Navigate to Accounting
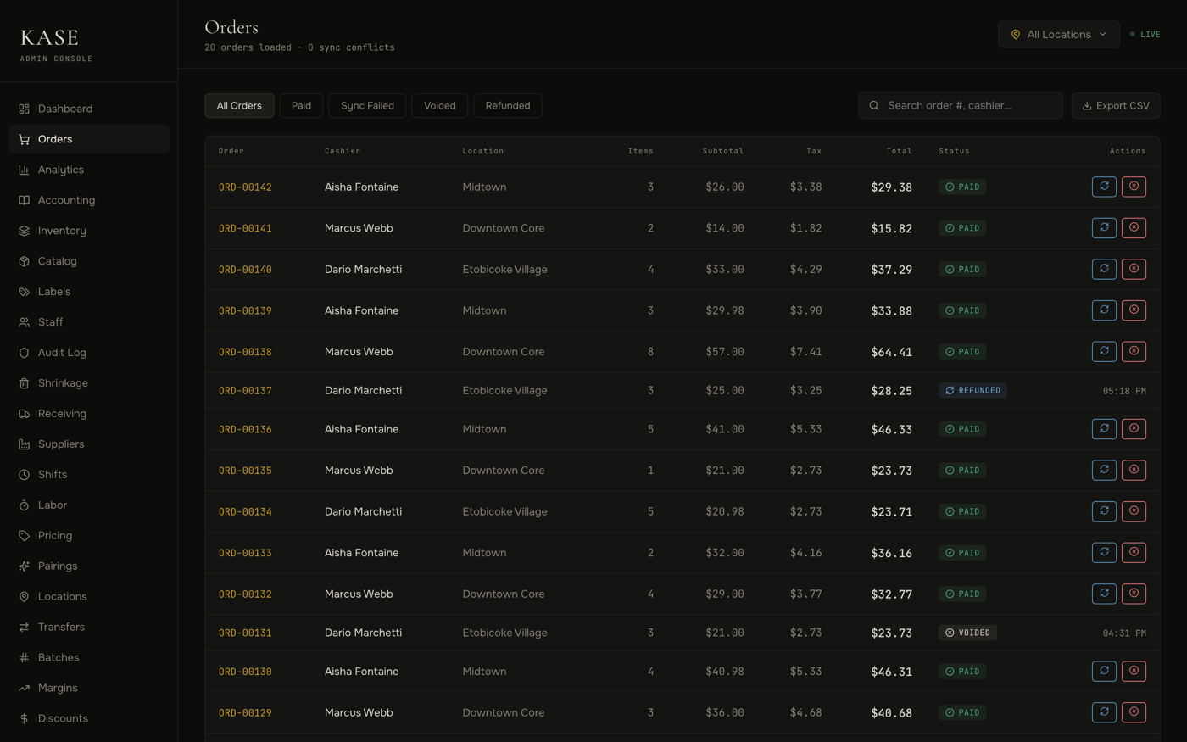The height and width of the screenshot is (742, 1187). pyautogui.click(x=88, y=200)
